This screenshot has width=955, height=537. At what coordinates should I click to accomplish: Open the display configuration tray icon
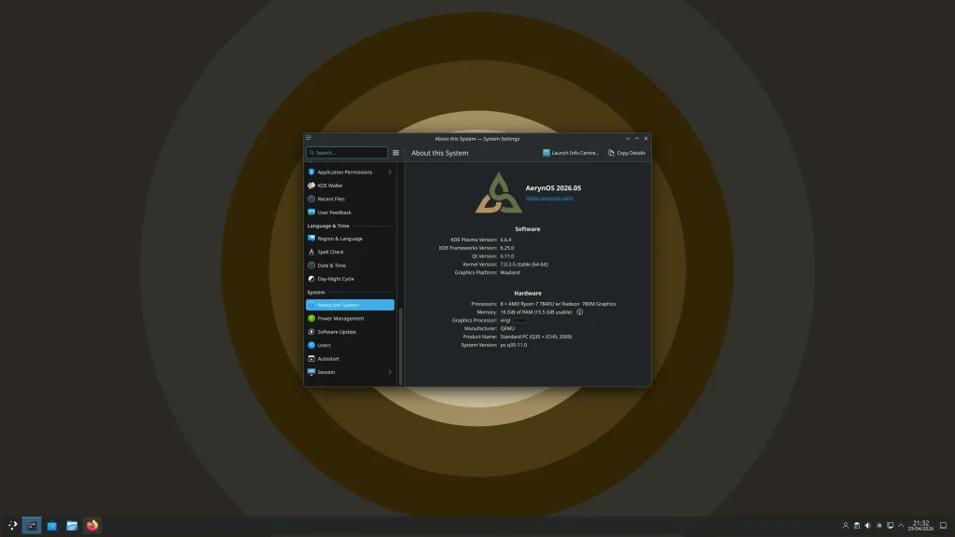click(890, 525)
